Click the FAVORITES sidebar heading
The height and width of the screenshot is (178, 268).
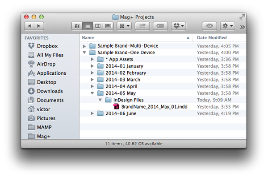coord(37,38)
